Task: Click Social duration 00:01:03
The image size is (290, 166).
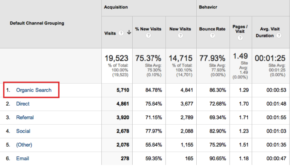Action: tap(276, 131)
